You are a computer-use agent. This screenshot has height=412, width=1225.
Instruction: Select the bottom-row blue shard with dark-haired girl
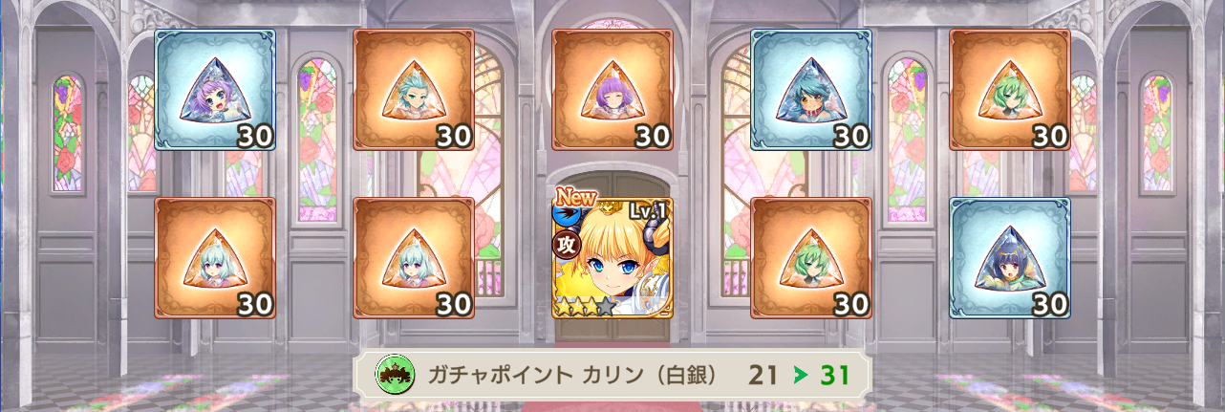pos(1010,258)
